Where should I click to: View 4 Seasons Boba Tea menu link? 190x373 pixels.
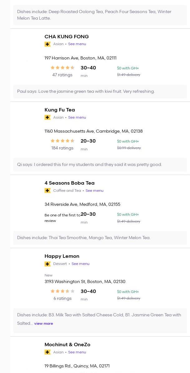[x=94, y=191]
